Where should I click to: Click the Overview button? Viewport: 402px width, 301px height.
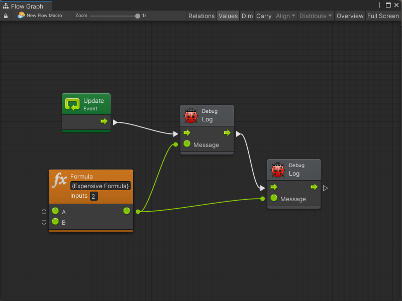point(350,16)
